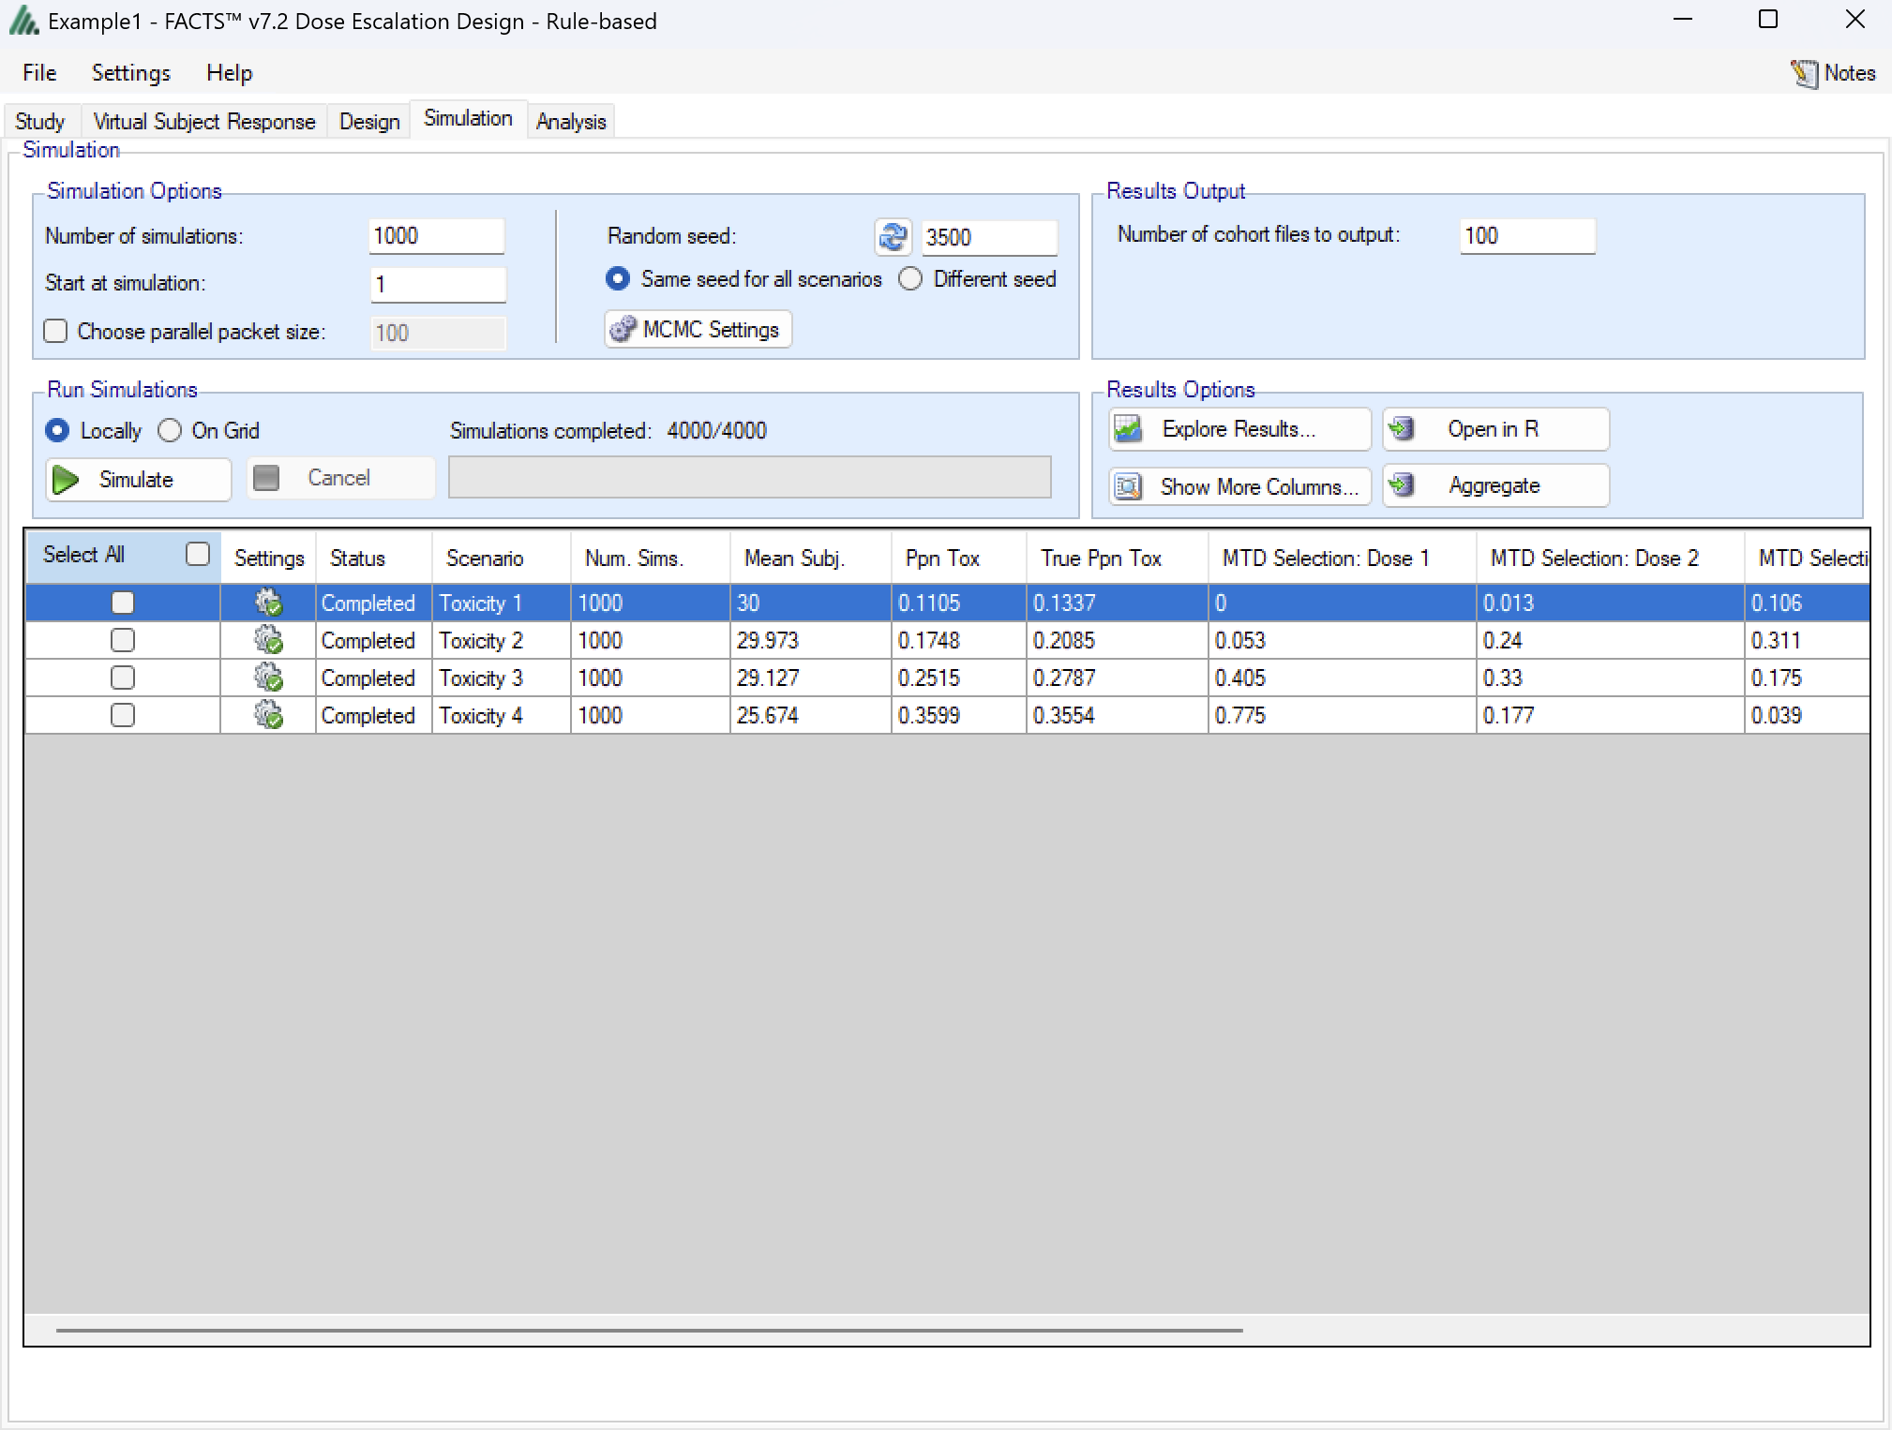Screen dimensions: 1892x1430
Task: Open MCMC Settings dialog
Action: coord(698,330)
